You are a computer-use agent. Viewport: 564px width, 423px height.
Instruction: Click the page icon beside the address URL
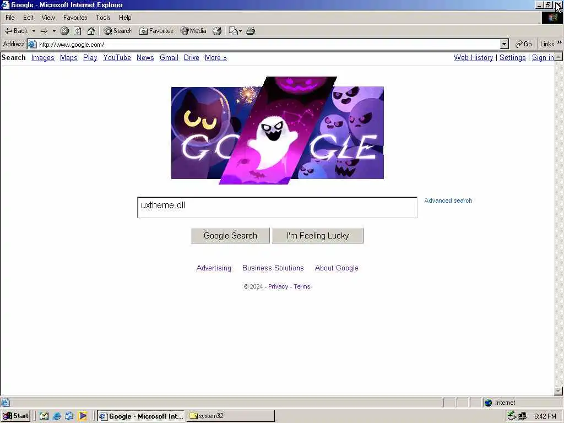(x=32, y=44)
